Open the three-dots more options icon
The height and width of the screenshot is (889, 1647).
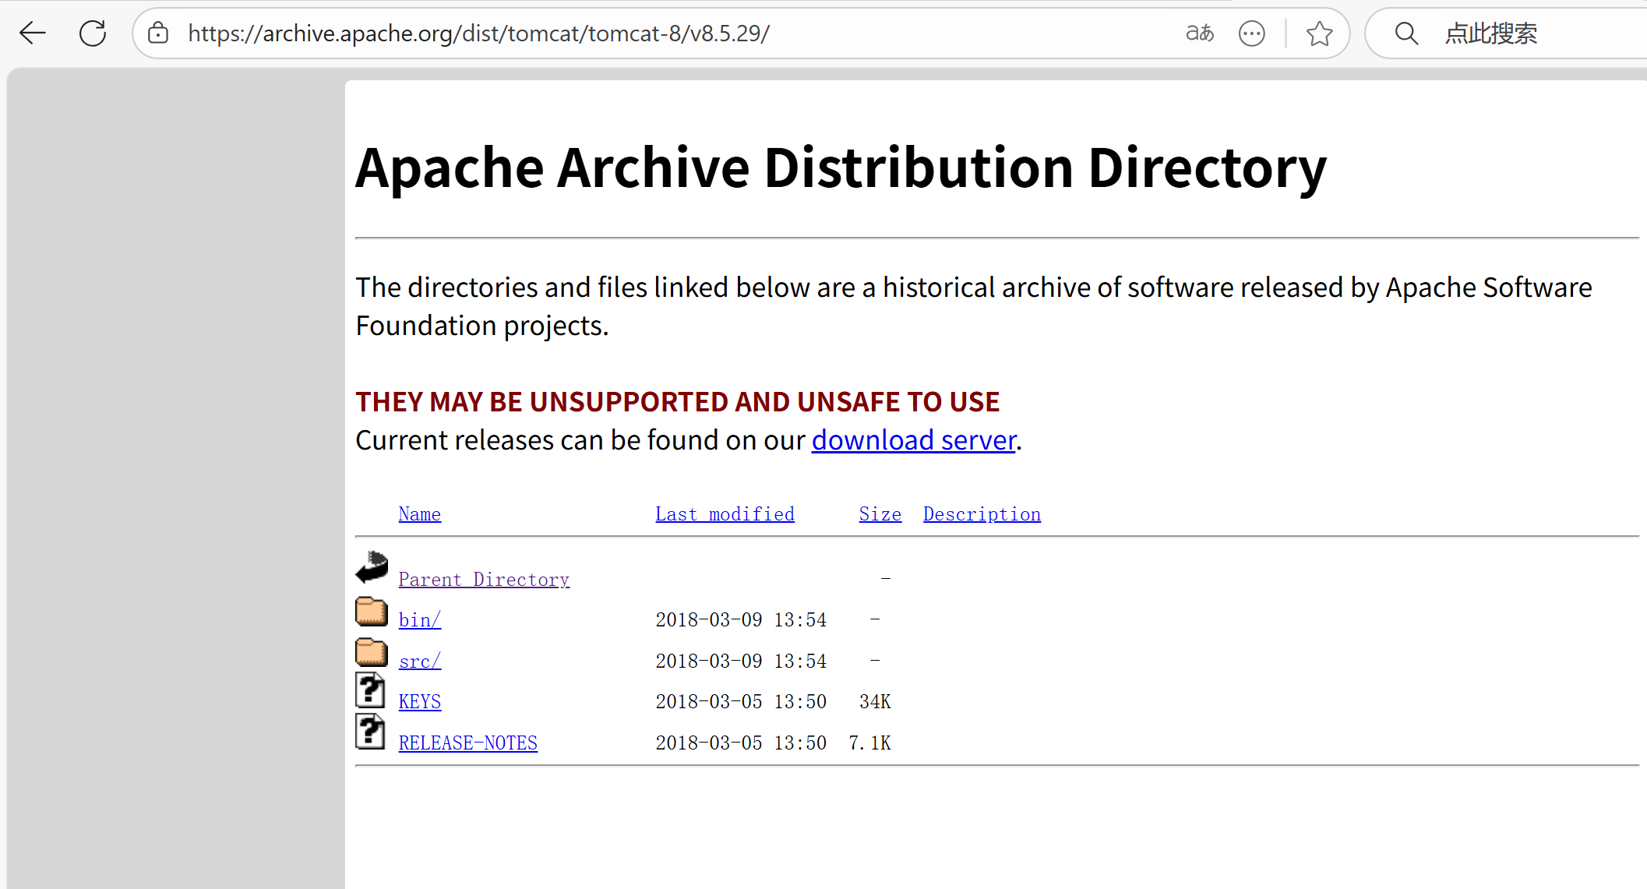(x=1251, y=34)
